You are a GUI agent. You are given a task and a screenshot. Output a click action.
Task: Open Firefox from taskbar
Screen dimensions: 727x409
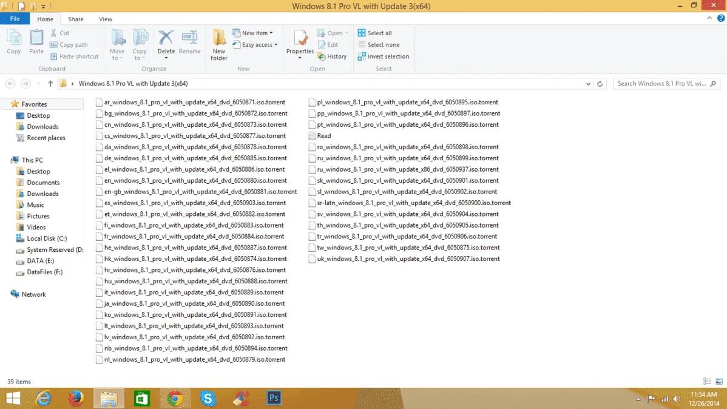[76, 398]
